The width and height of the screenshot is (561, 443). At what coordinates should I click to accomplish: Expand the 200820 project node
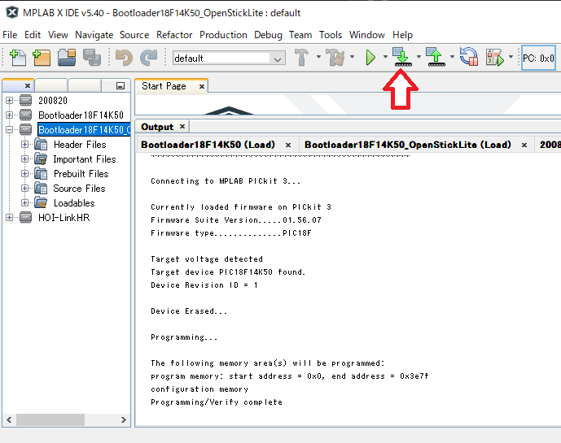pyautogui.click(x=9, y=101)
